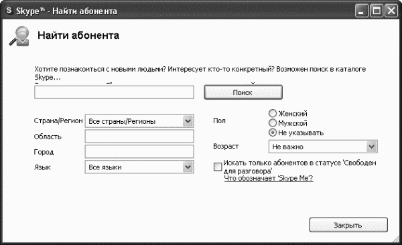Click the 'Найти абонента' heading text

pos(78,35)
